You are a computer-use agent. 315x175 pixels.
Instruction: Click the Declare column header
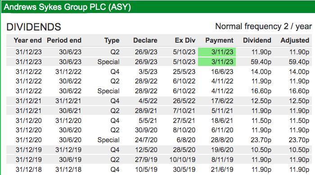pyautogui.click(x=145, y=40)
